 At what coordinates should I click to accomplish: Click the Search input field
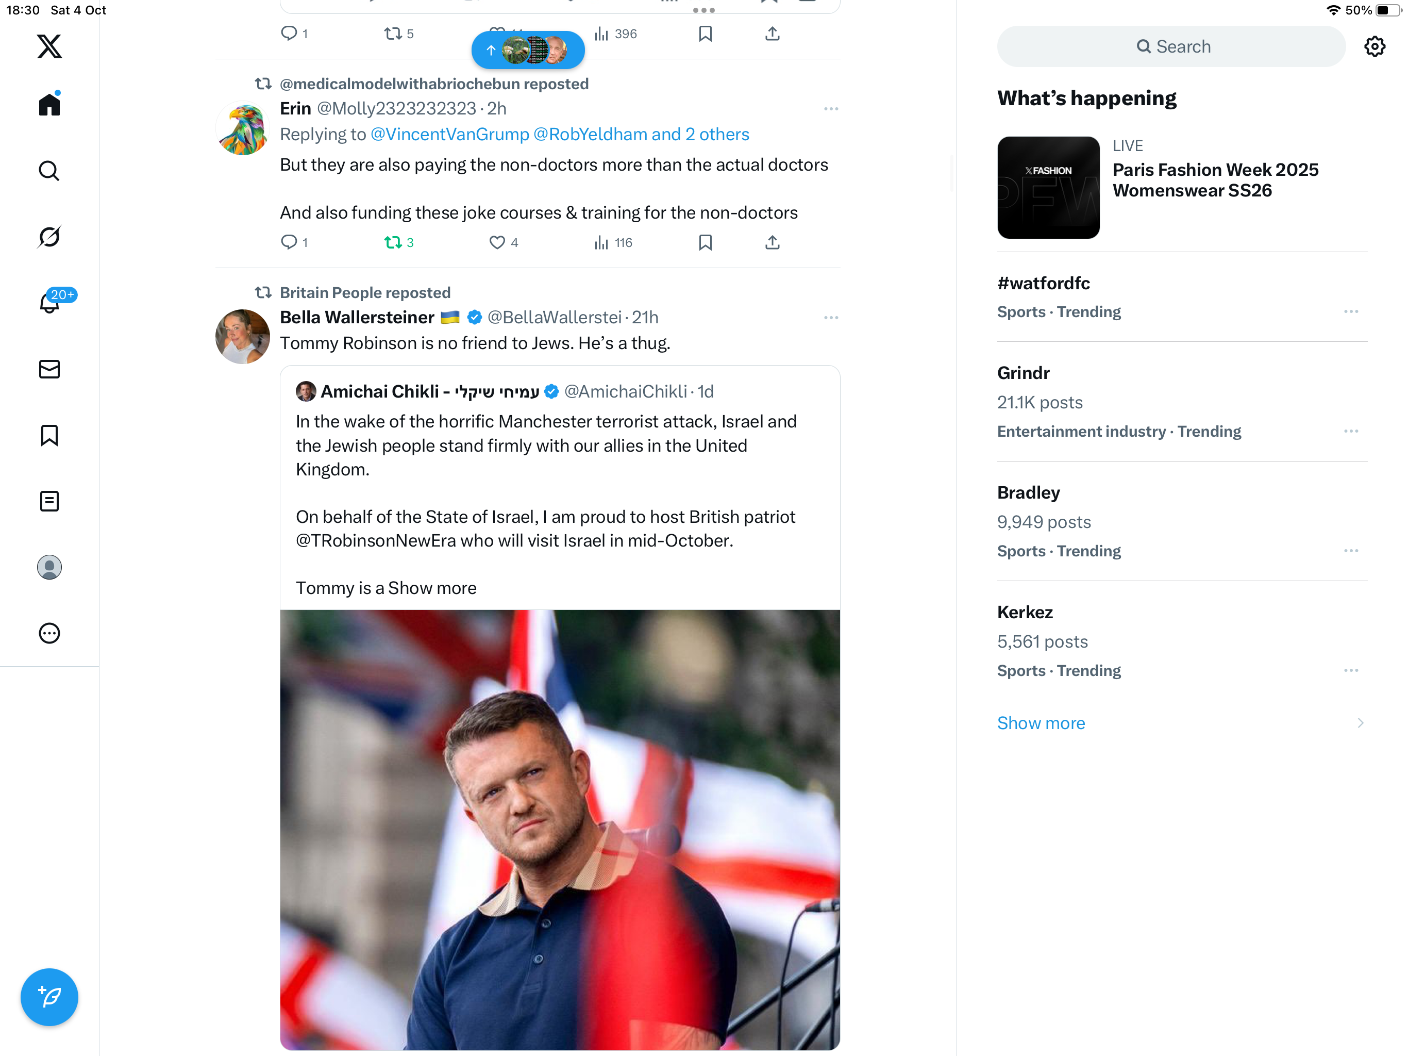(1171, 46)
